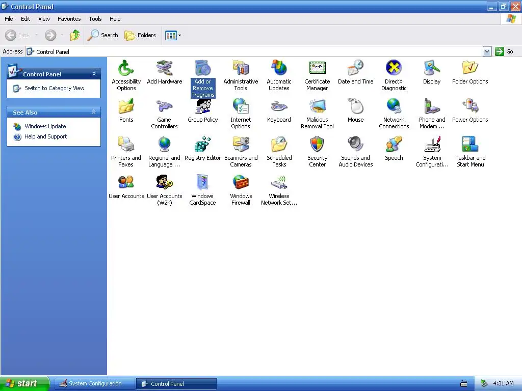The height and width of the screenshot is (391, 522).
Task: Open Mouse settings icon
Action: click(355, 110)
